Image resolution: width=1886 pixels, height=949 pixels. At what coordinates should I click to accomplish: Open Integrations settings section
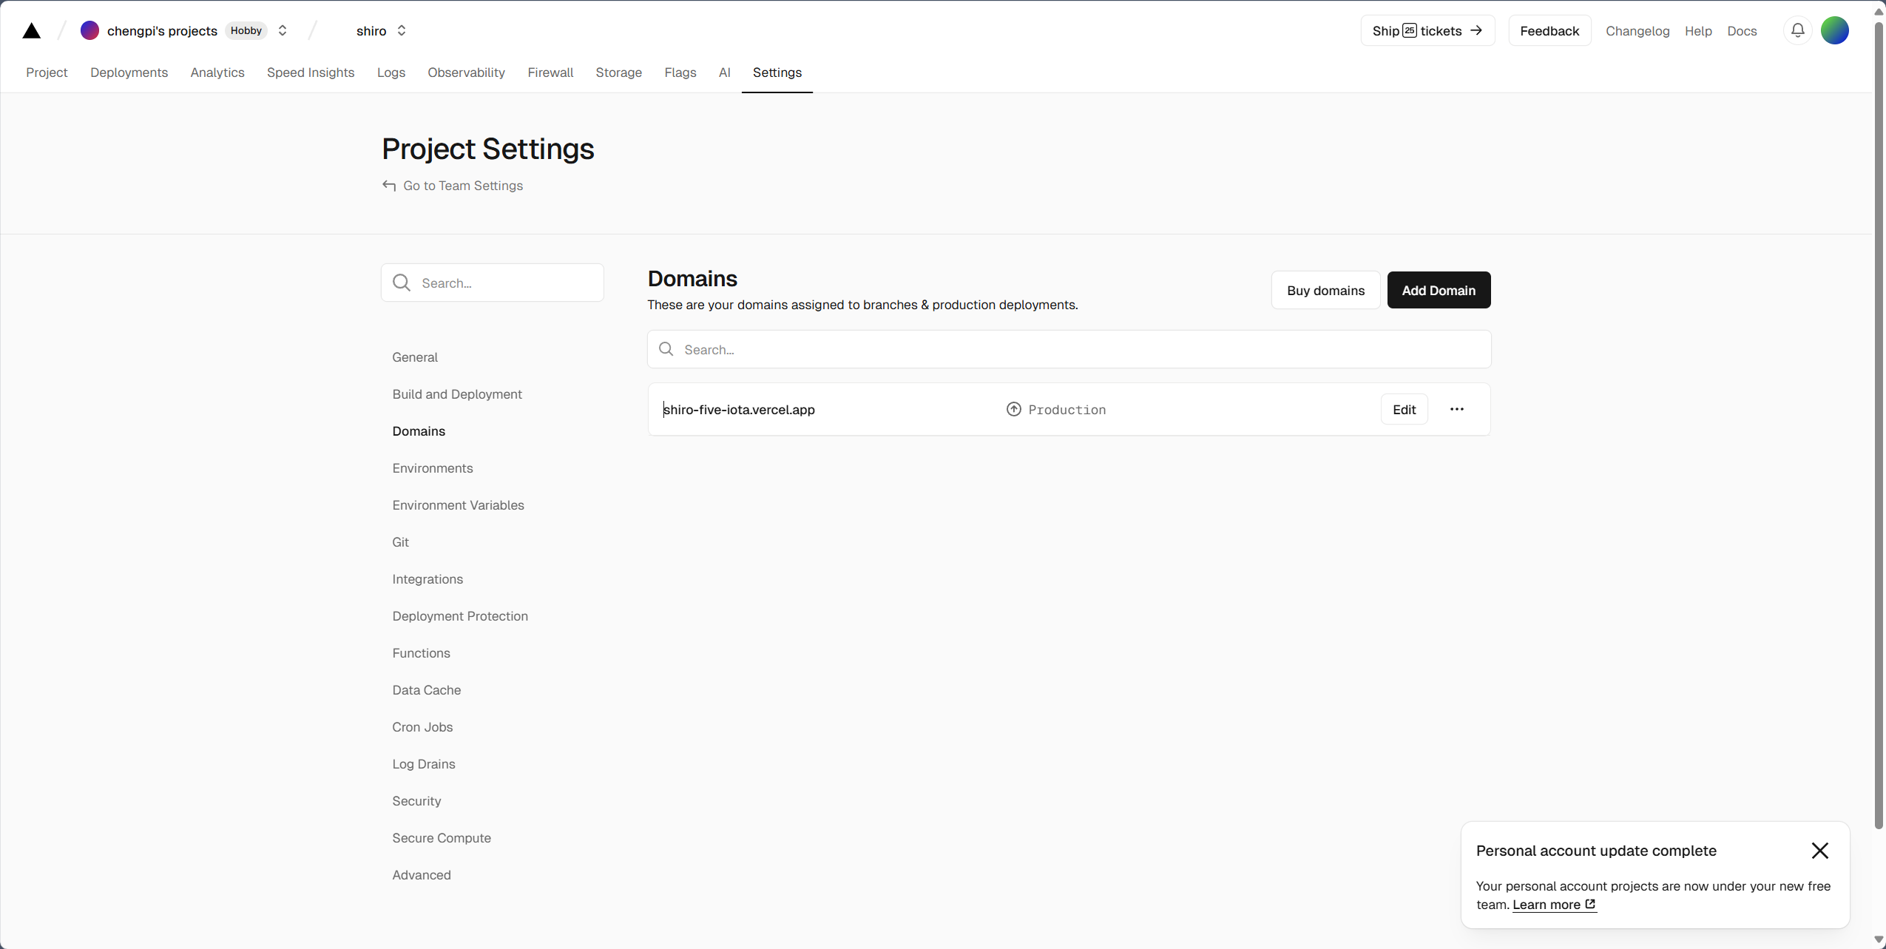tap(427, 579)
